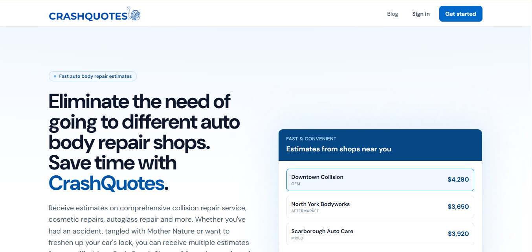
Task: Click the $3,920 price
Action: (x=458, y=234)
